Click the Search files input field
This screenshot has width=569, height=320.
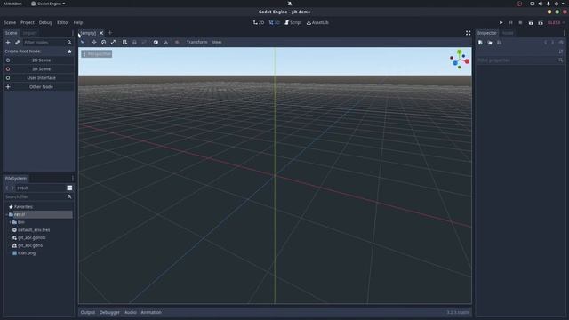coord(38,197)
